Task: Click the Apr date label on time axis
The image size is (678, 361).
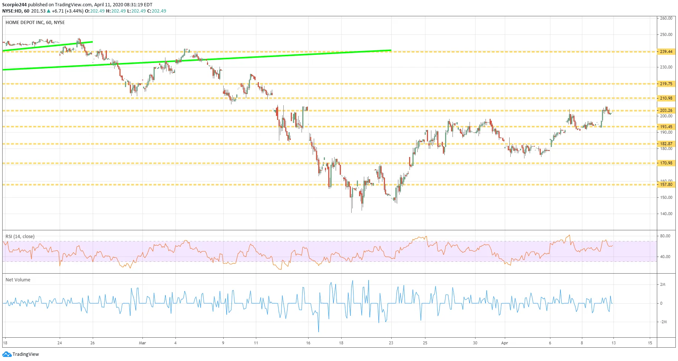Action: tap(504, 343)
